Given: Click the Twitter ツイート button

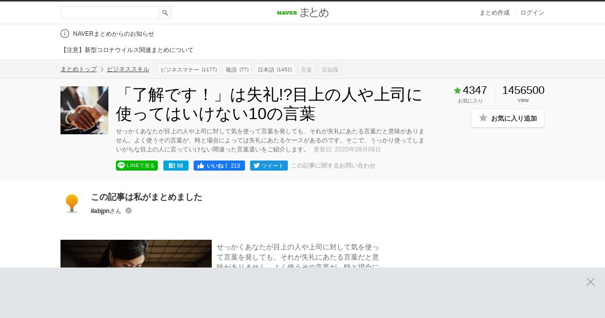Looking at the screenshot, I should [x=269, y=166].
